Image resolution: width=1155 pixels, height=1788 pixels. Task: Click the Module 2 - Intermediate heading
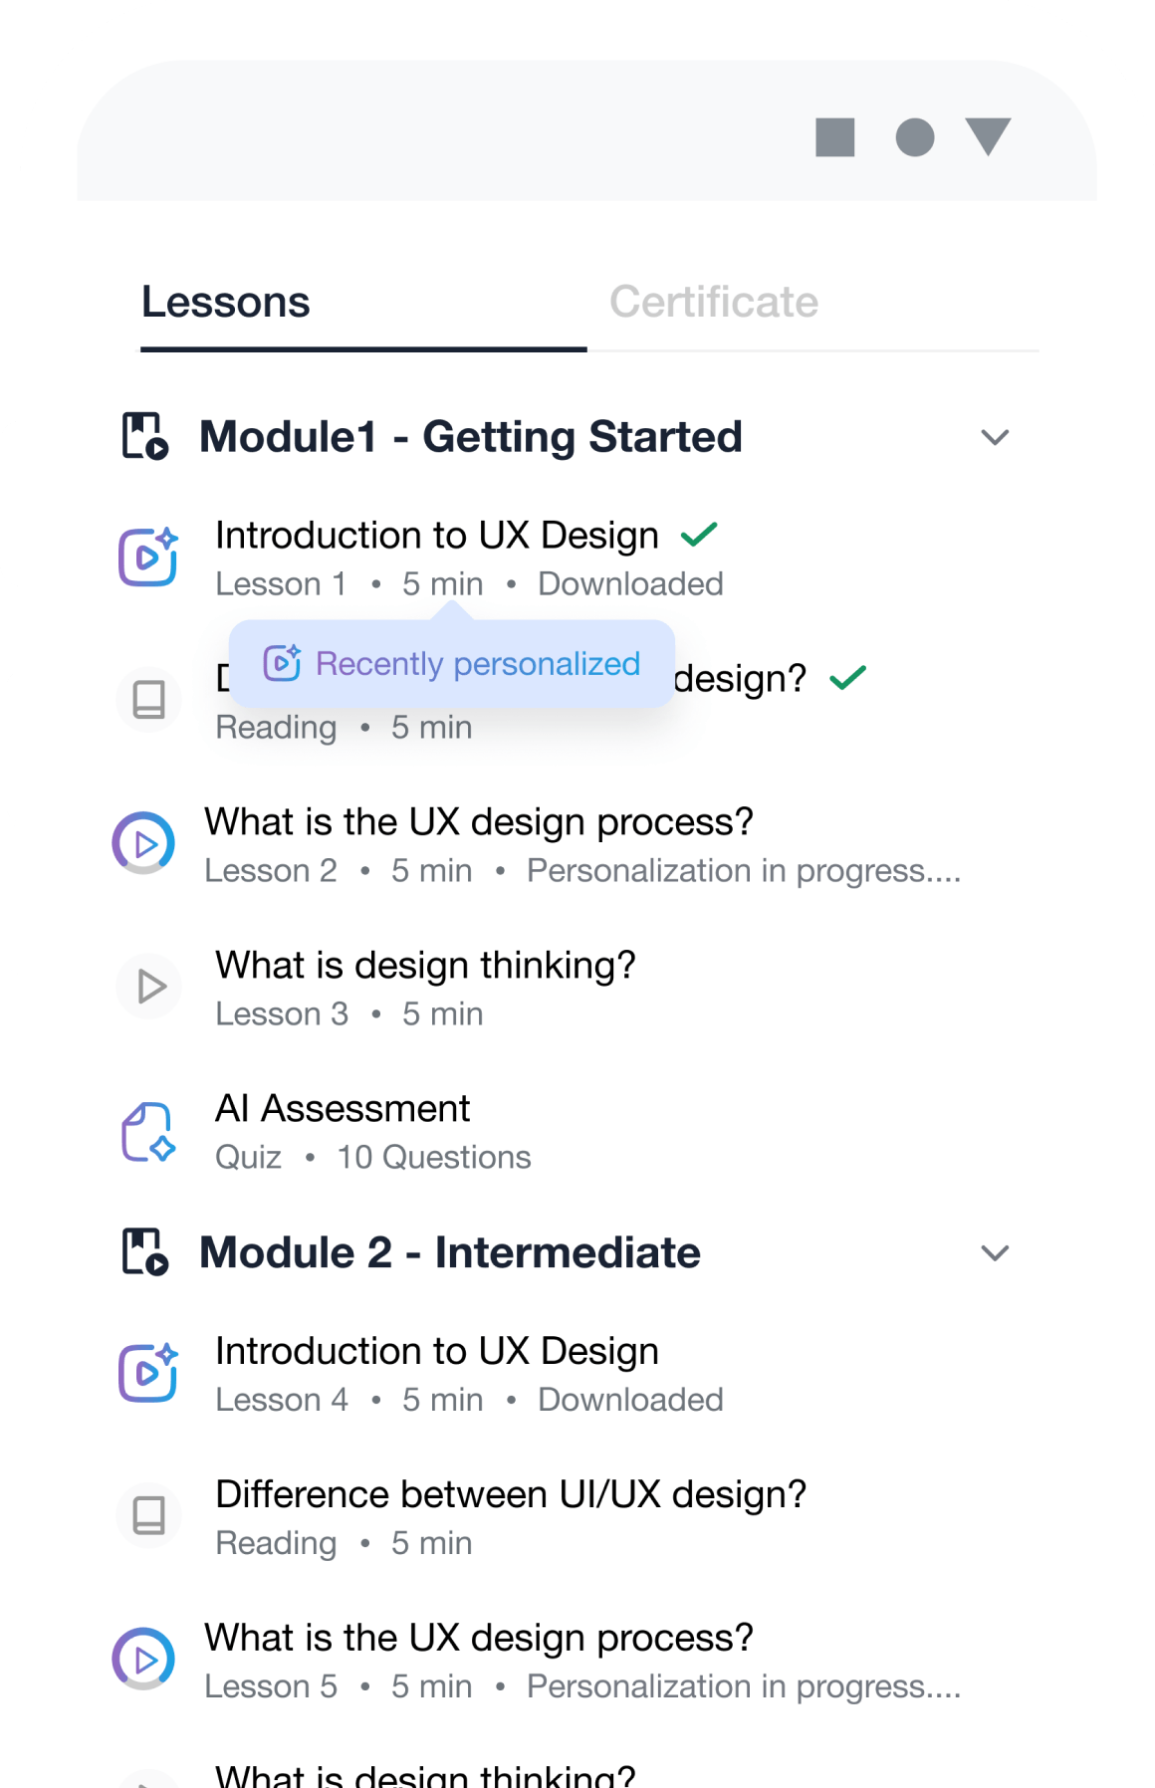(450, 1252)
